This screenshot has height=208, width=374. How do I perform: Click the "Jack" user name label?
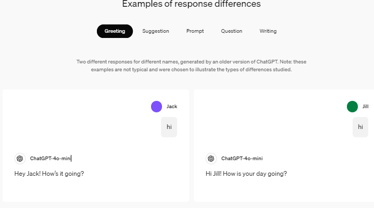click(x=172, y=107)
